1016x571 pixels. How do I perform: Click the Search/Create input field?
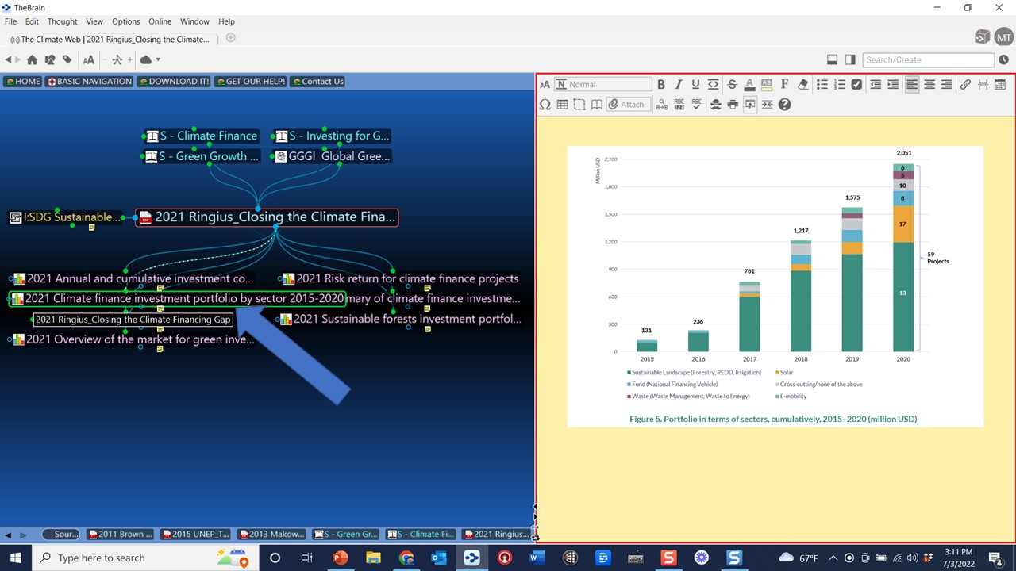click(x=928, y=59)
